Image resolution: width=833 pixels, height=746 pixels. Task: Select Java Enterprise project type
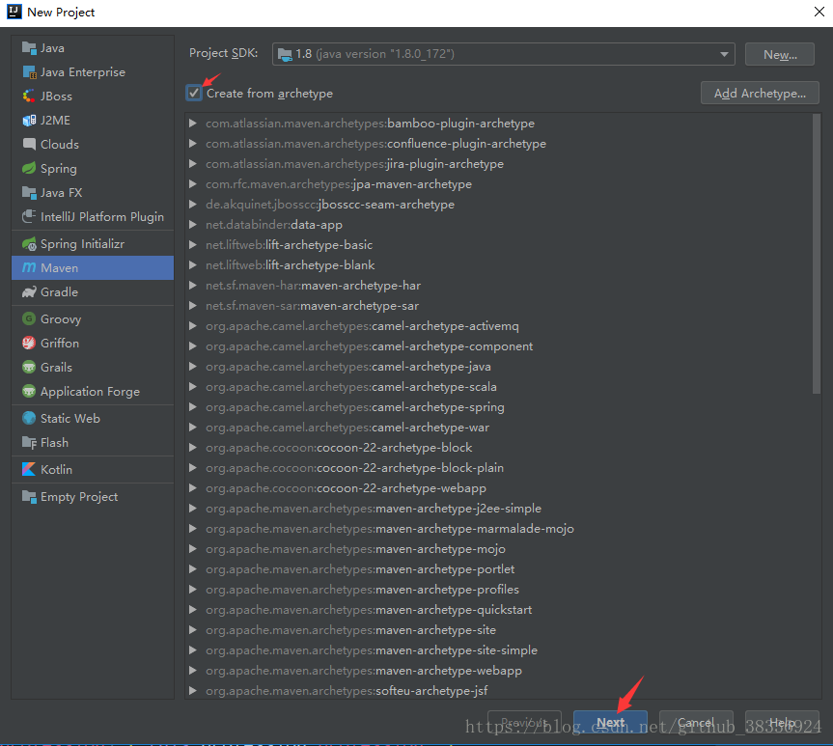(x=83, y=72)
